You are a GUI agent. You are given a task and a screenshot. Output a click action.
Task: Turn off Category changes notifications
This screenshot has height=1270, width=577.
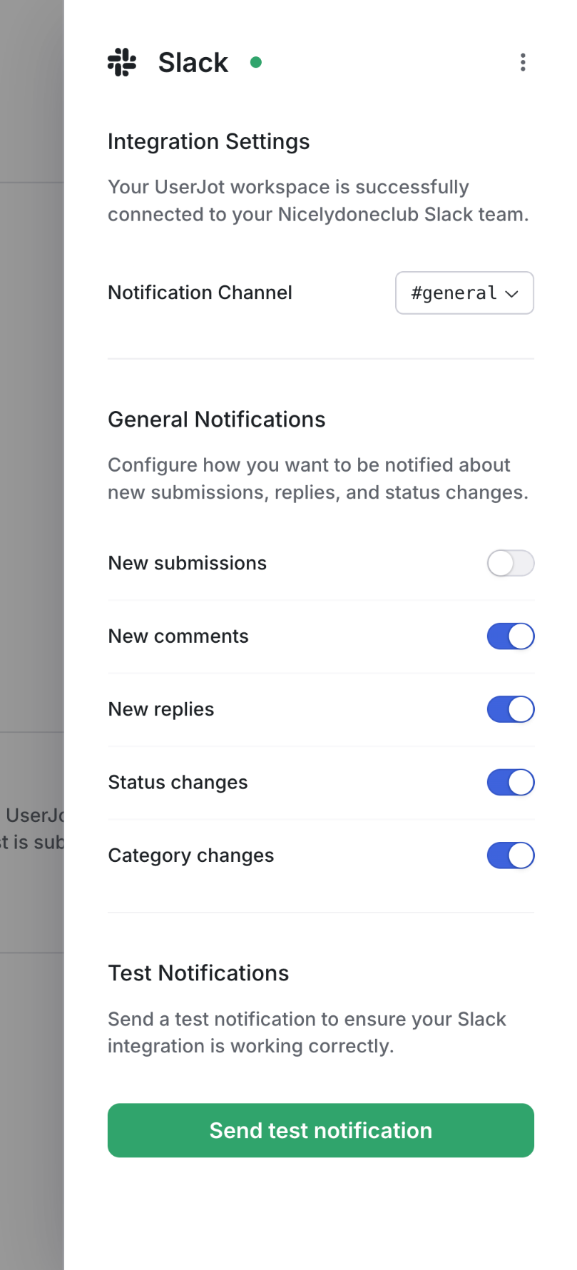point(511,855)
